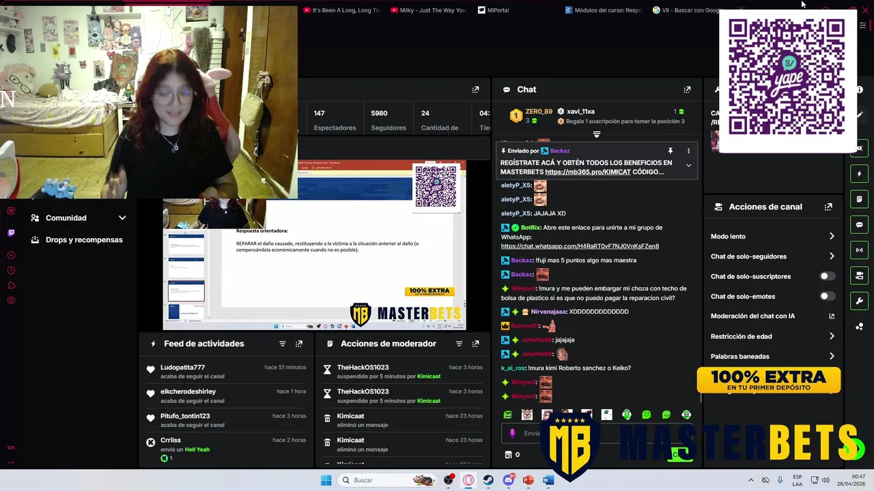Open the mb365.pro/KIMICAT link
Screen dimensions: 874x491
[587, 172]
